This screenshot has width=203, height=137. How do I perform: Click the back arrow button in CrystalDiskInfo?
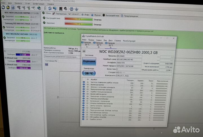(x=84, y=51)
